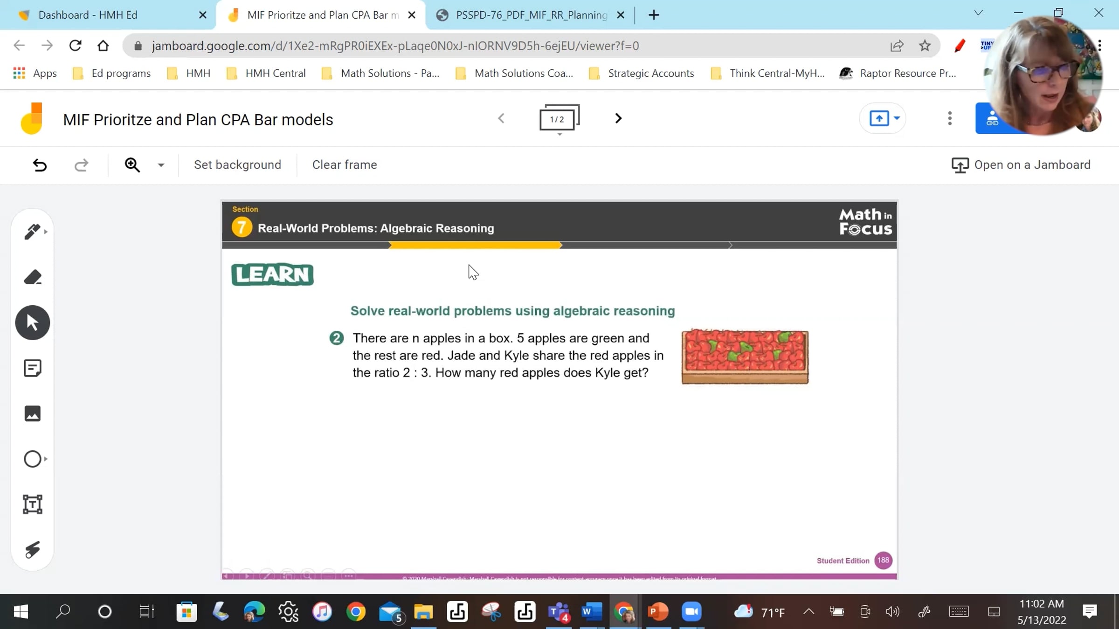Open the upload dropdown next to share
The width and height of the screenshot is (1119, 629).
897,118
